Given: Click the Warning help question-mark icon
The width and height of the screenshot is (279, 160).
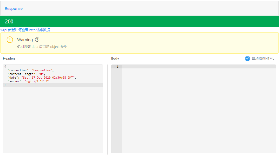Looking at the screenshot, I should point(37,40).
